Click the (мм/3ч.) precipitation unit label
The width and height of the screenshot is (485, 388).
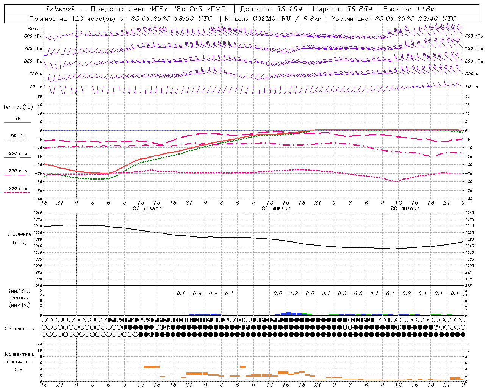pyautogui.click(x=20, y=291)
